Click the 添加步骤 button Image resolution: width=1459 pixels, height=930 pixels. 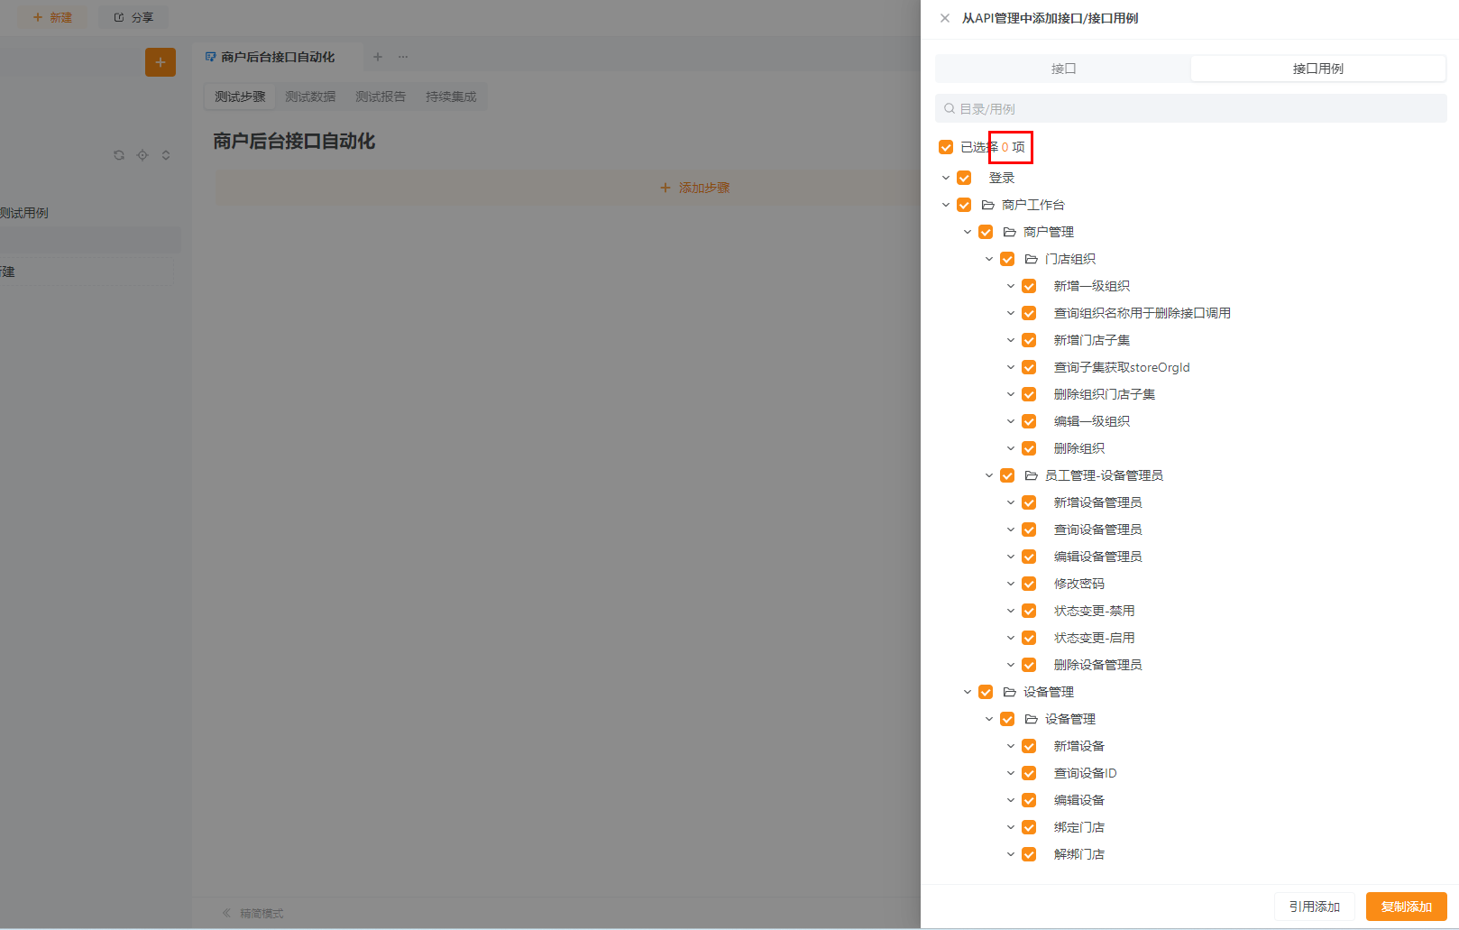[x=694, y=188]
